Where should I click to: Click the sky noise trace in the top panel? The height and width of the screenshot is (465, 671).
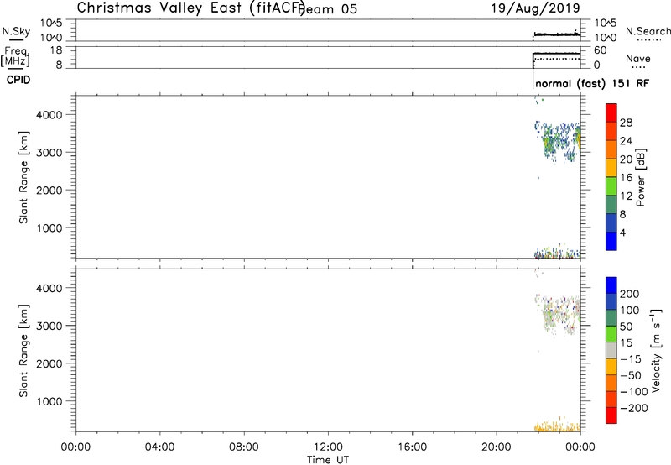point(557,34)
